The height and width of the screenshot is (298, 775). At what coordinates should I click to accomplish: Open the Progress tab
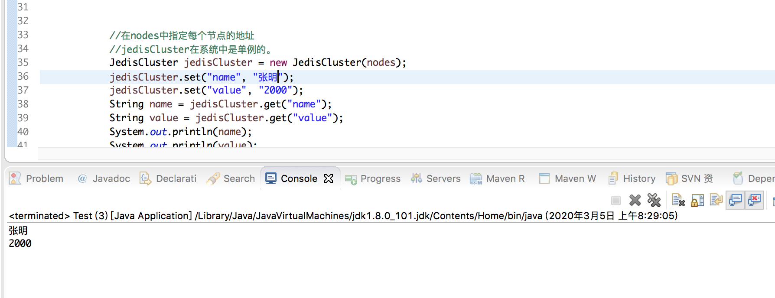point(373,178)
